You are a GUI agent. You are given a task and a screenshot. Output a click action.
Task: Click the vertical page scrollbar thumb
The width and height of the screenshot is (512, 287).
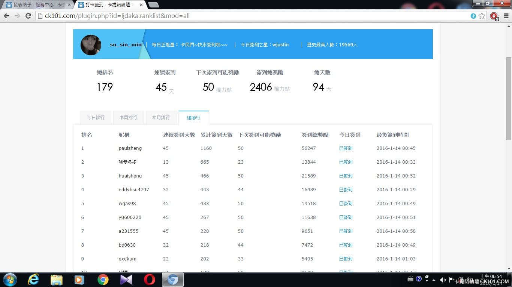[x=509, y=99]
